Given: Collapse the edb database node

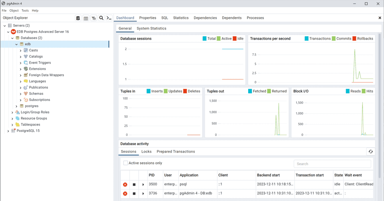Looking at the screenshot, I should [x=16, y=44].
